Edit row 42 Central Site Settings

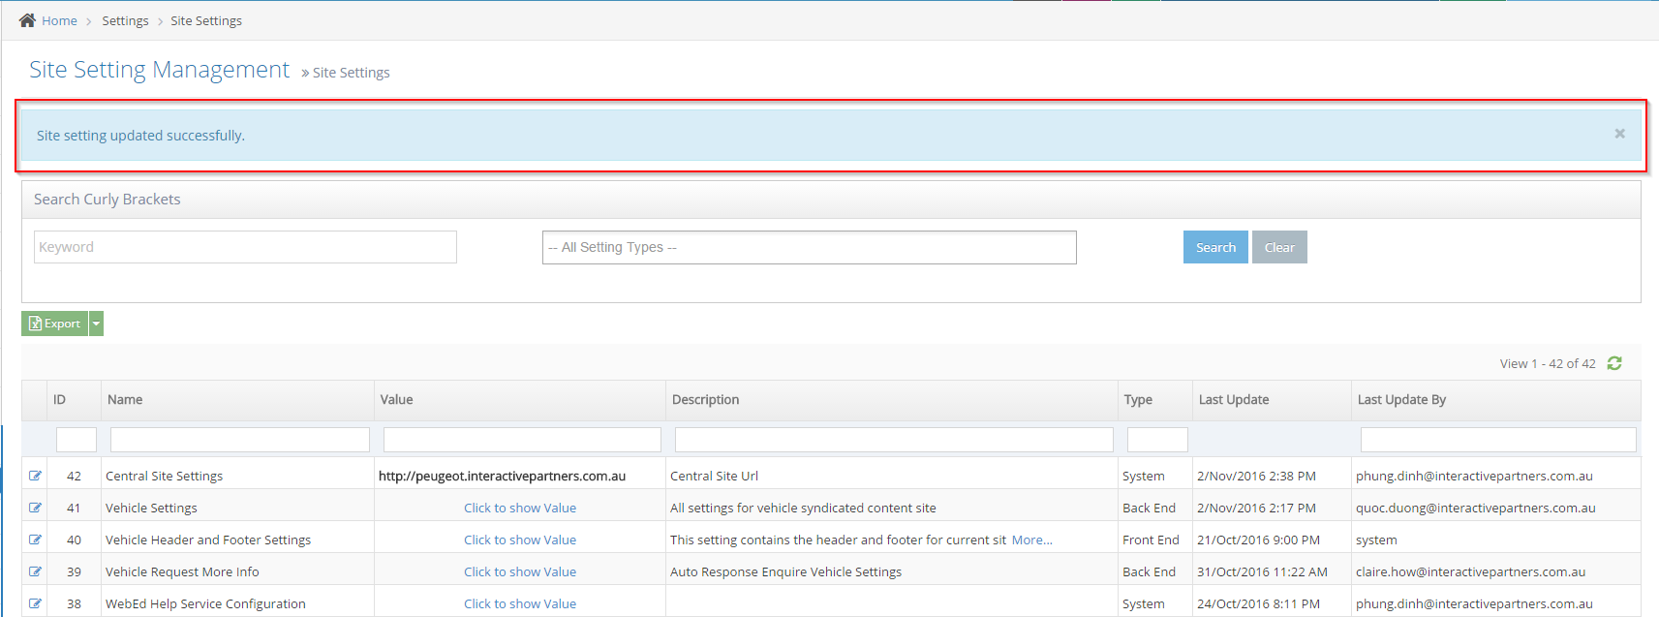point(36,476)
